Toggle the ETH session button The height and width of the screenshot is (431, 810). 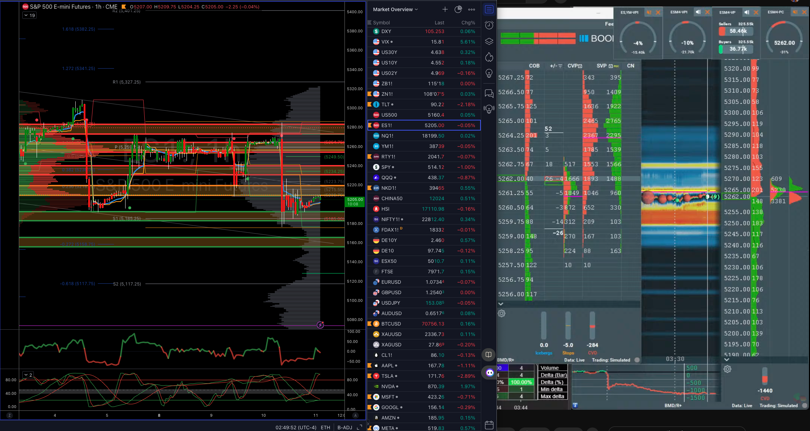click(x=325, y=427)
